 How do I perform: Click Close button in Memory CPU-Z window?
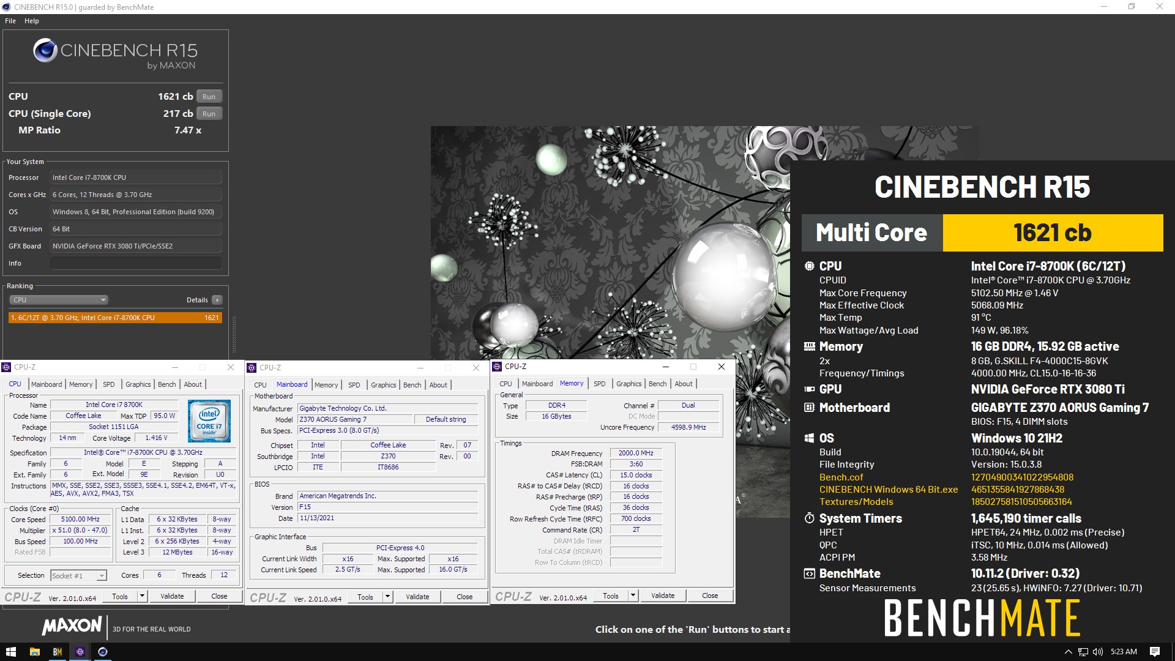(710, 596)
